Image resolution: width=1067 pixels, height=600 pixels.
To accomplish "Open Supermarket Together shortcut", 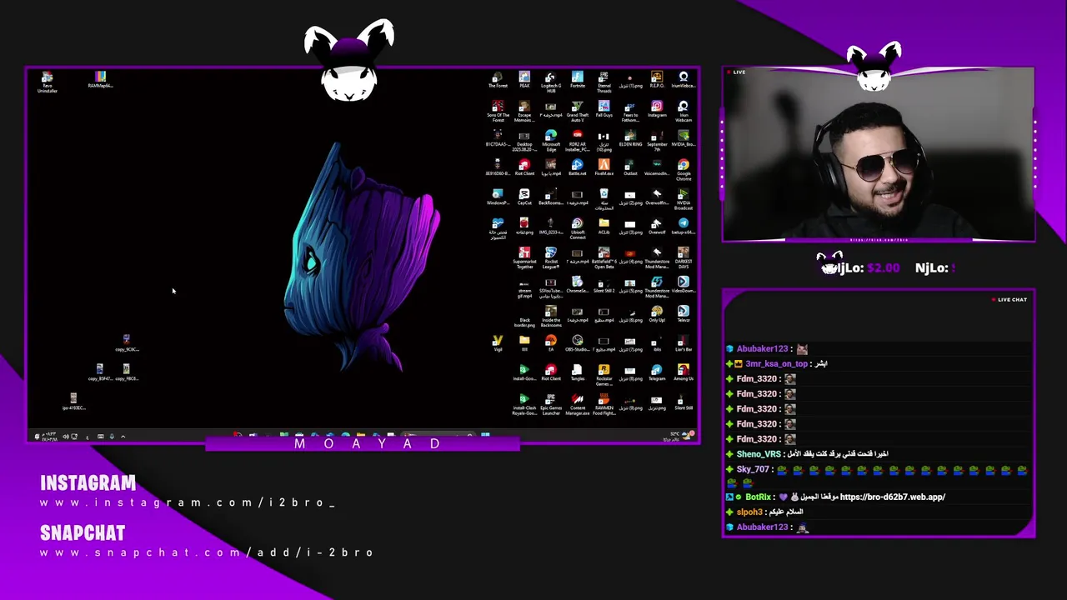I will (524, 258).
